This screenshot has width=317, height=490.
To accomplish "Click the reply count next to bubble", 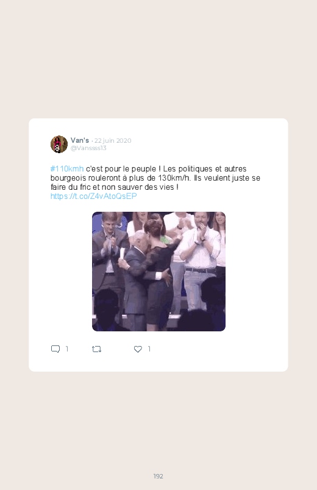I will pyautogui.click(x=67, y=349).
